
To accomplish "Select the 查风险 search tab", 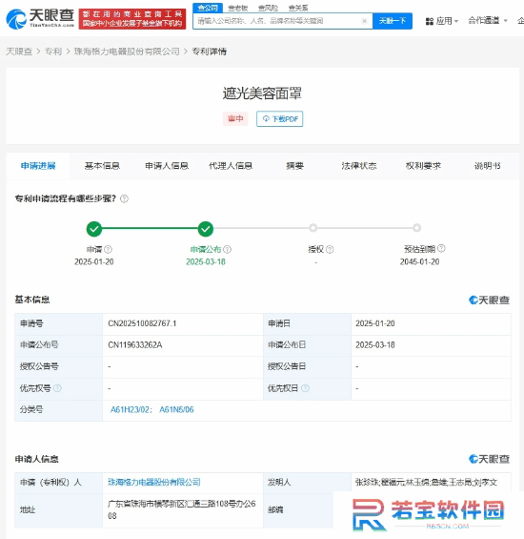I will tap(268, 8).
